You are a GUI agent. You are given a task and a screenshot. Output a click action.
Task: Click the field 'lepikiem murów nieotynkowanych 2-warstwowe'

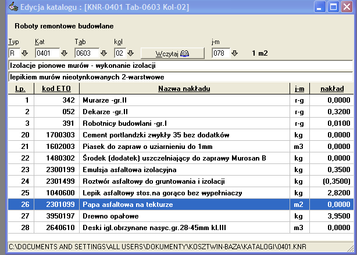181,77
